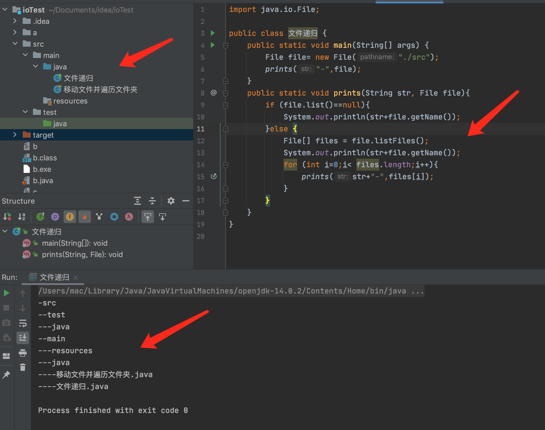Fold the for loop at line 14
The width and height of the screenshot is (545, 430).
(x=226, y=165)
